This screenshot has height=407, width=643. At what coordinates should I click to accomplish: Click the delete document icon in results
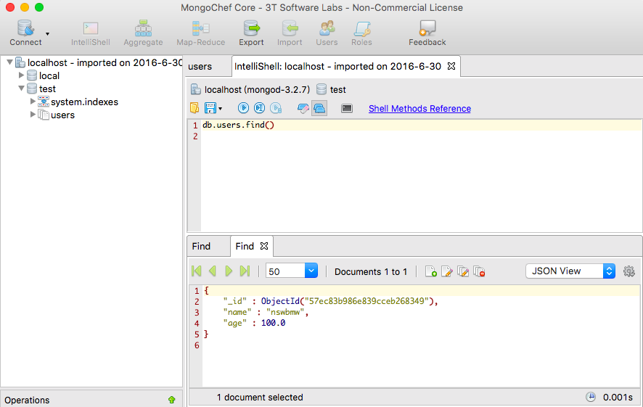click(479, 271)
